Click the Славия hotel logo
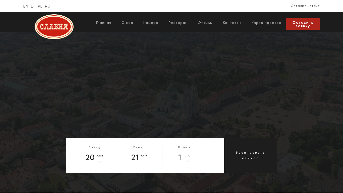This screenshot has height=193, width=343. tap(54, 27)
